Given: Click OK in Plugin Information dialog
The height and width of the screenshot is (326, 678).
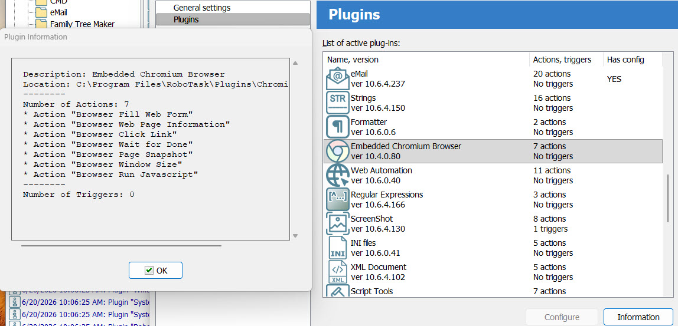Looking at the screenshot, I should coord(156,271).
